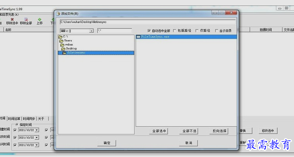Viewport: 294px width, 157px height.
Task: Toggle time checkbox in 访问时间 row
Action: (x=46, y=145)
